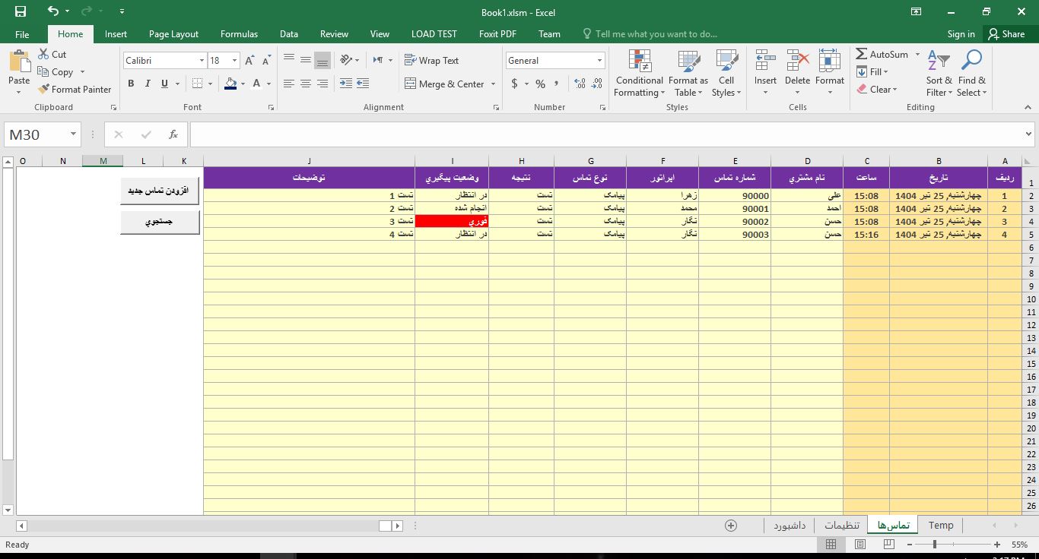Screen dimensions: 1039x559
Task: Open the font size dropdown
Action: pyautogui.click(x=234, y=61)
